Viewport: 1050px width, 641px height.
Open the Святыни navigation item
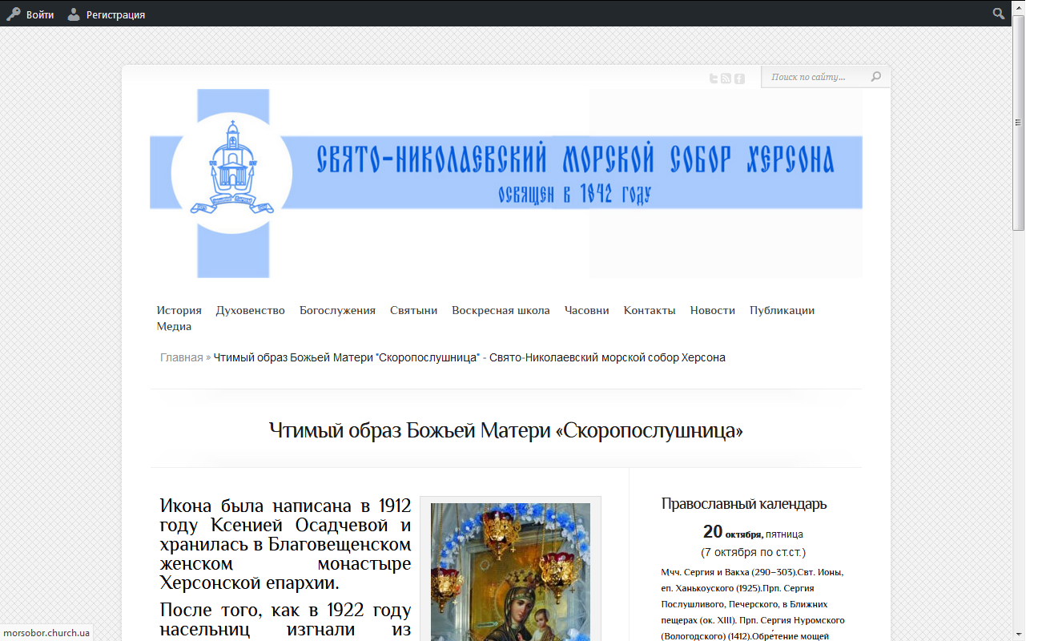pyautogui.click(x=413, y=310)
